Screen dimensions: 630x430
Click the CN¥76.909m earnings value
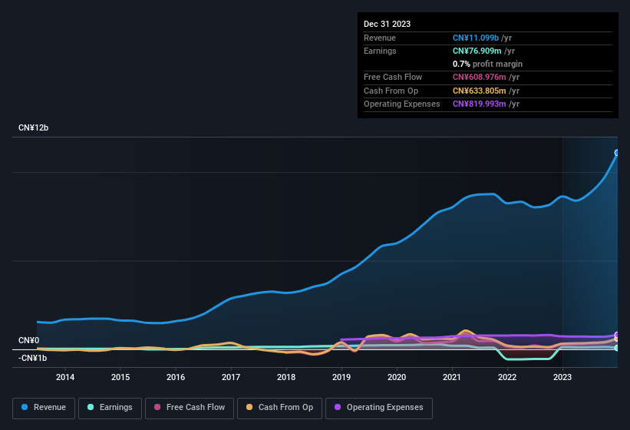477,51
